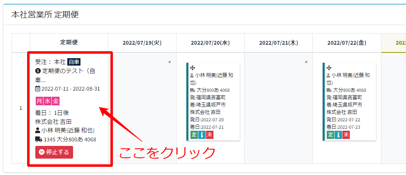This screenshot has height=175, width=406.
Task: Click the red × in the 07/21 cell
Action: pyautogui.click(x=306, y=62)
